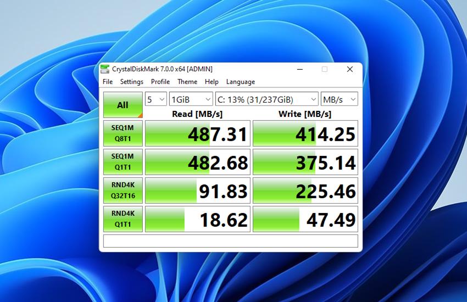Click the 482.68 read result
This screenshot has width=467, height=302.
tap(198, 162)
